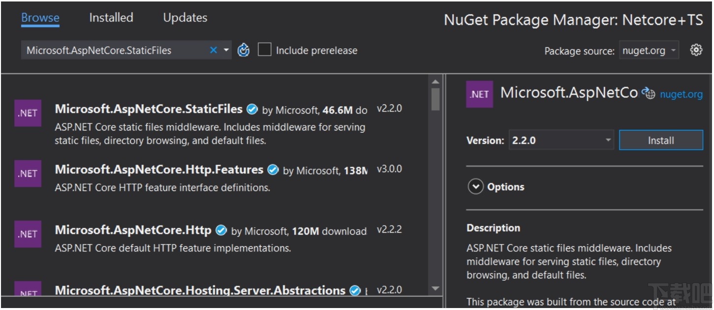Open the NuGet settings gear
The width and height of the screenshot is (714, 310).
point(697,50)
